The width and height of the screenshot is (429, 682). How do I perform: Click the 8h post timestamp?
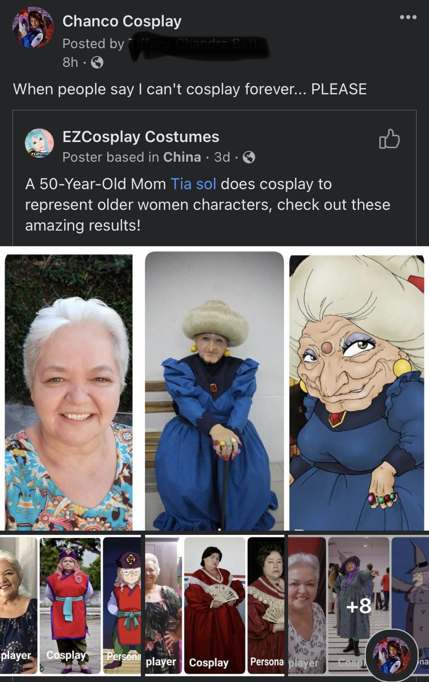pos(70,63)
